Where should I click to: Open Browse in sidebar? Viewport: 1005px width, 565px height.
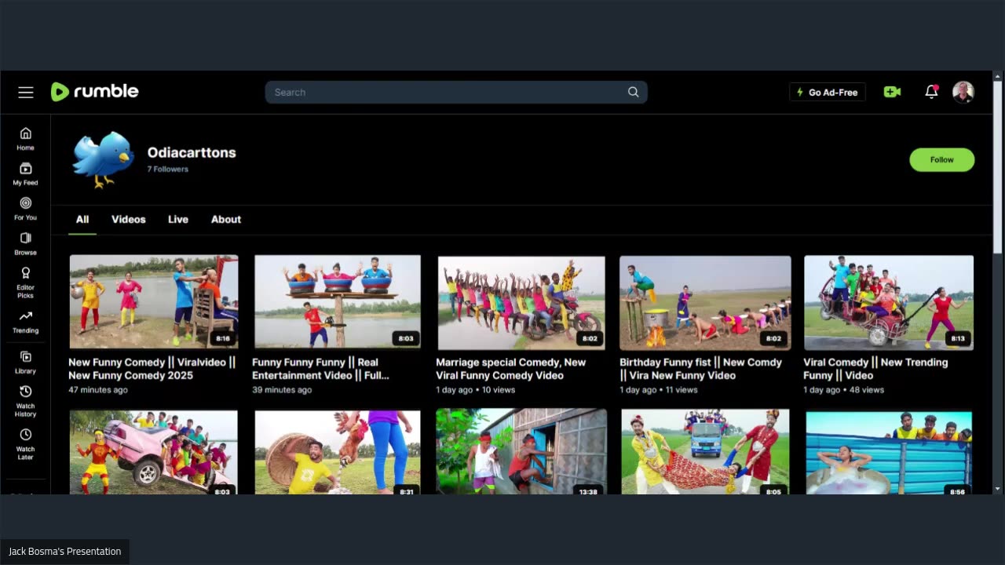26,244
